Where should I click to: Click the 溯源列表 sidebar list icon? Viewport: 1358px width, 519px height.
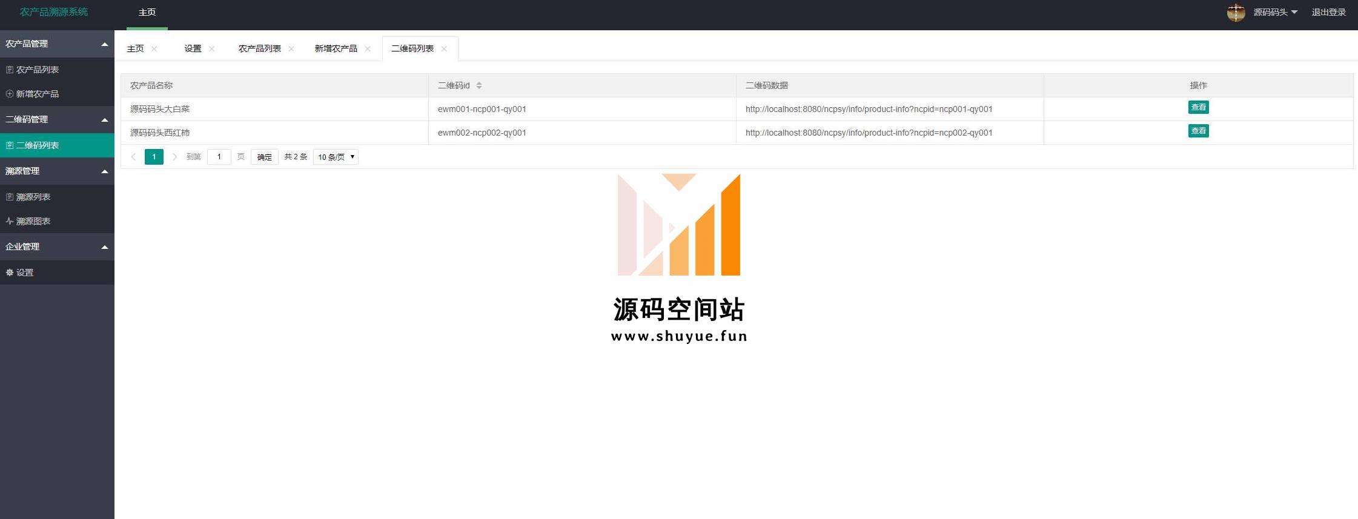click(10, 197)
